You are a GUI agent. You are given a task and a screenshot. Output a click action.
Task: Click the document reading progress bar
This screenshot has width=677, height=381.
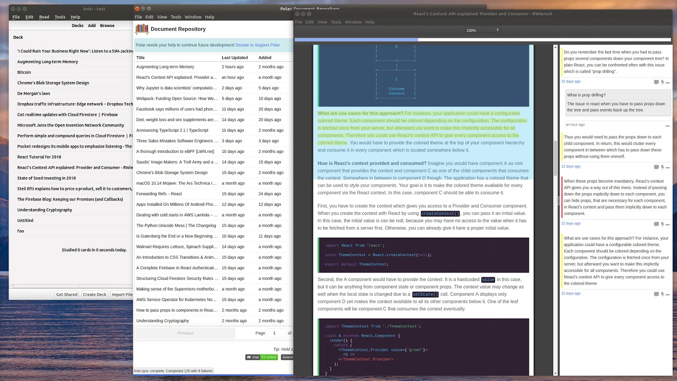click(x=483, y=40)
